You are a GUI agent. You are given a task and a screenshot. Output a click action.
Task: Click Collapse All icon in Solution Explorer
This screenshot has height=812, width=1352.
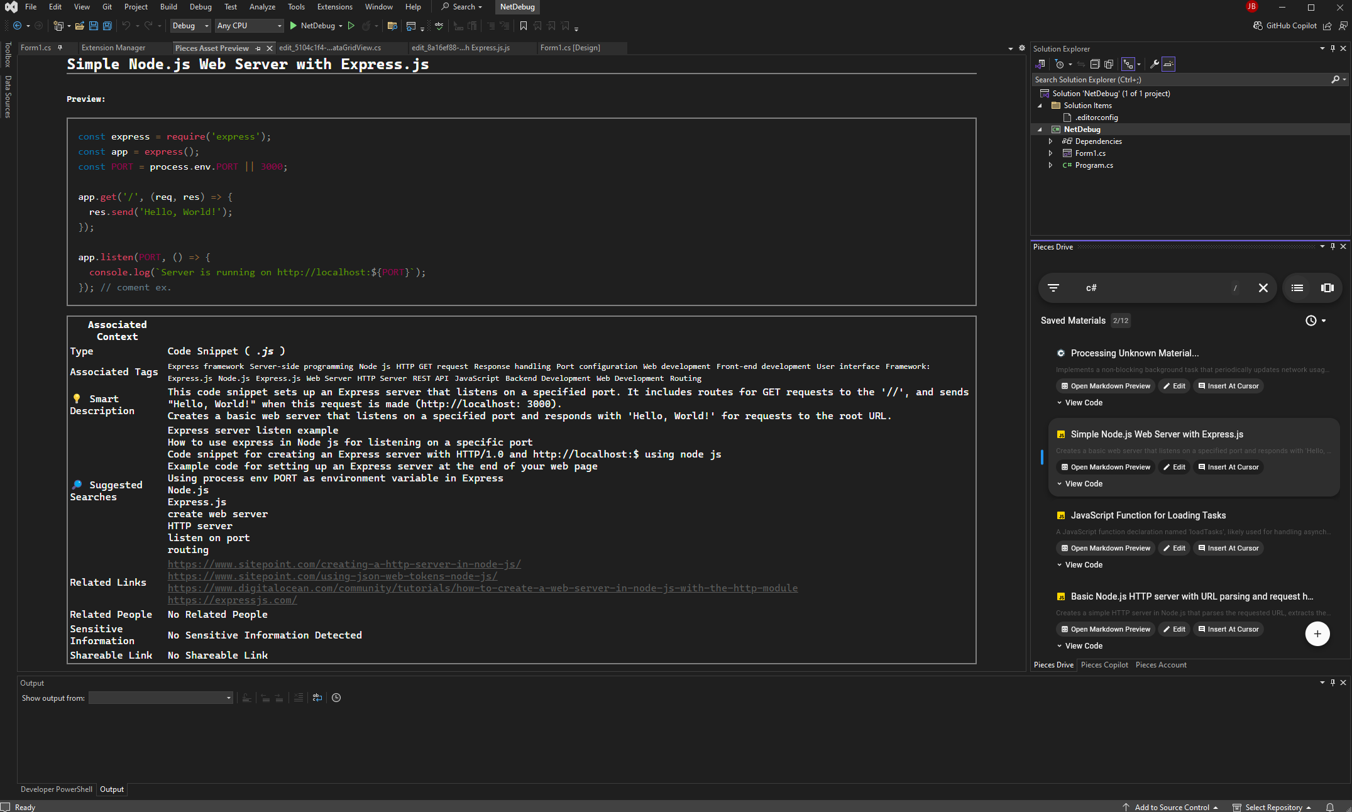click(1094, 64)
